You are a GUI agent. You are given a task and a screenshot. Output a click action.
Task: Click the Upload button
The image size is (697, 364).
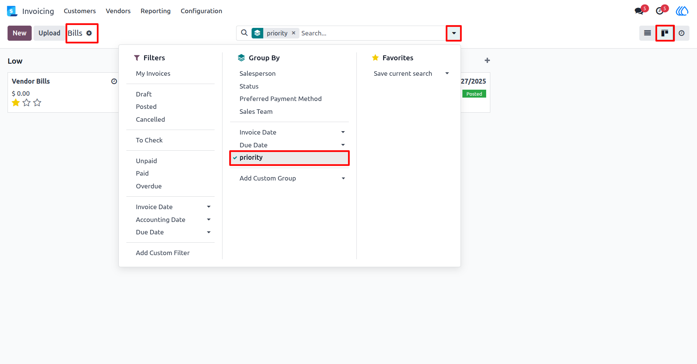49,33
